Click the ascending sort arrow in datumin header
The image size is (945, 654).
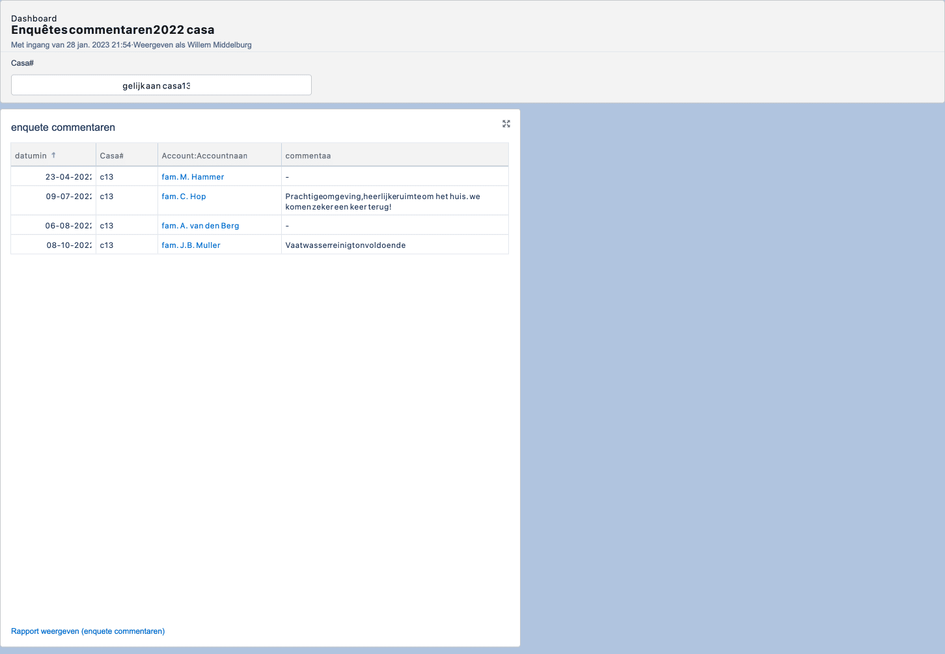[x=53, y=156]
